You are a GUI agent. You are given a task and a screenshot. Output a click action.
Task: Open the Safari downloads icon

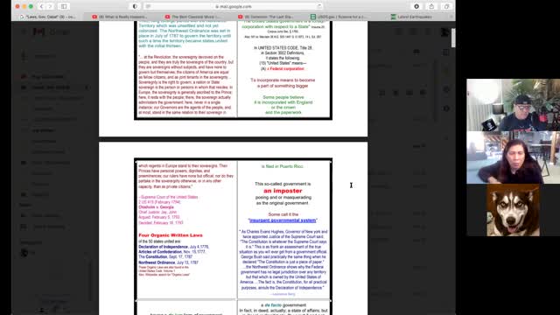(x=416, y=6)
